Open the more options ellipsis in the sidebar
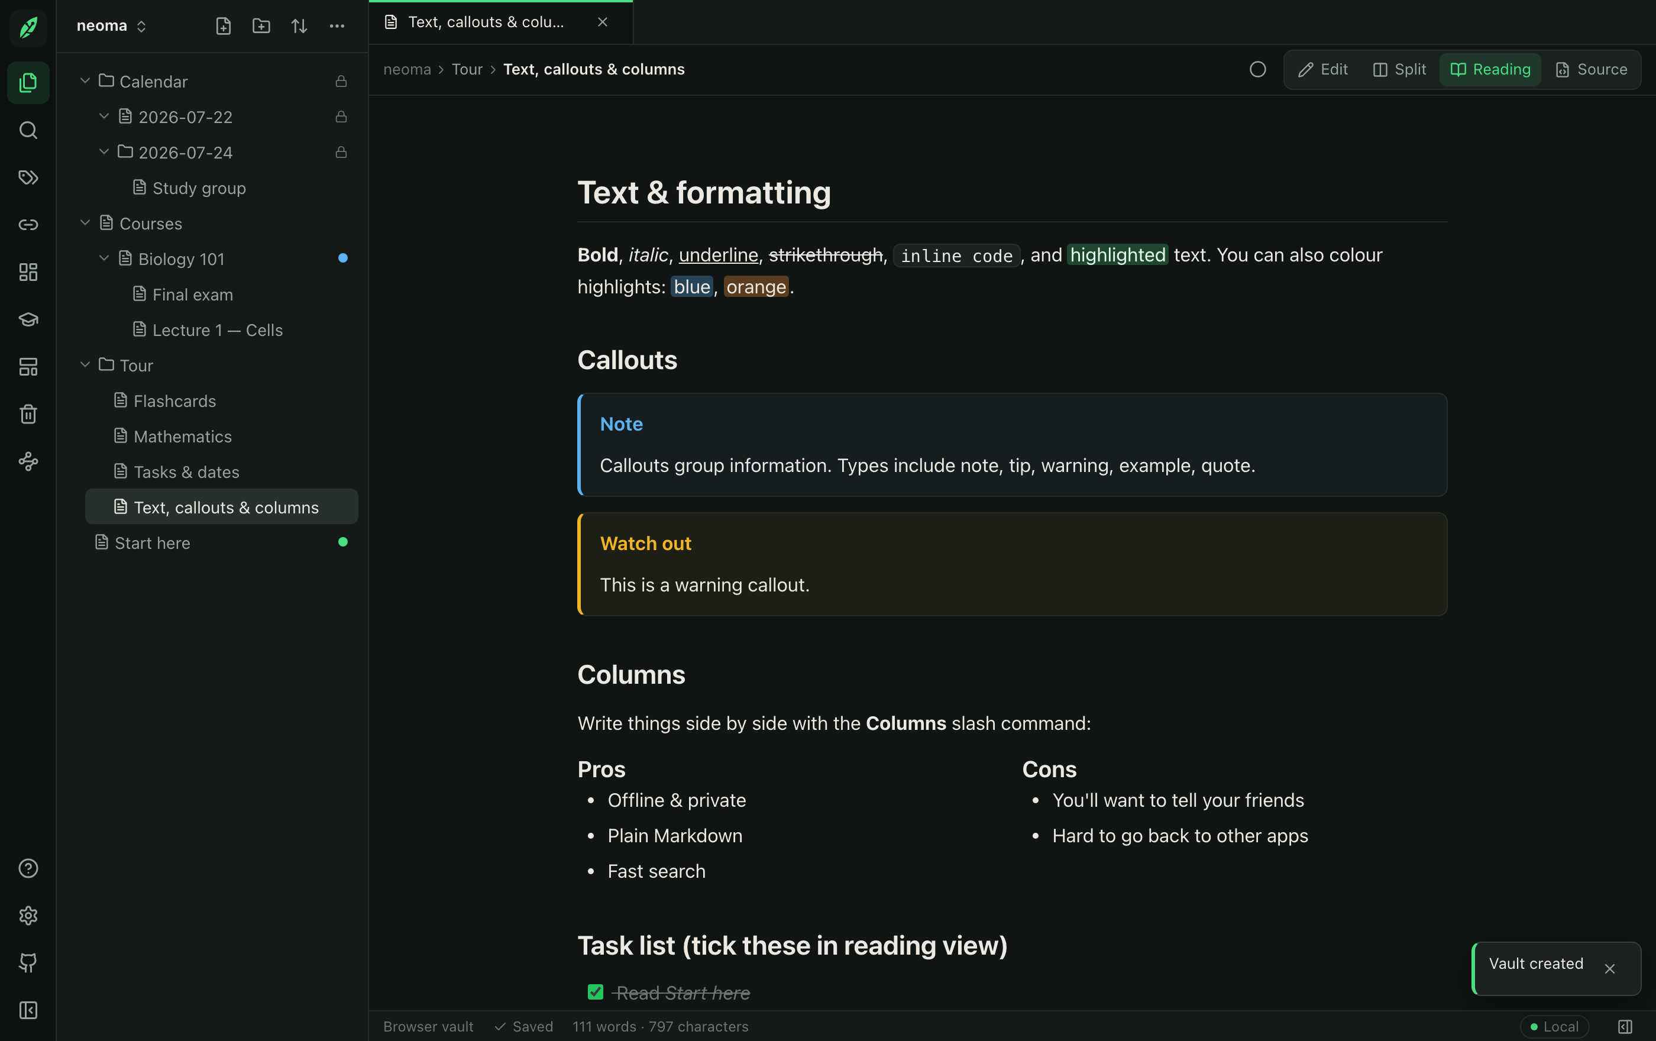This screenshot has height=1041, width=1656. 337,26
